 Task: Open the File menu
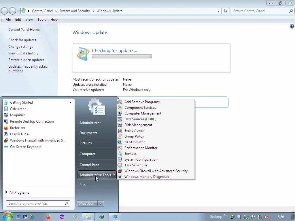8,20
